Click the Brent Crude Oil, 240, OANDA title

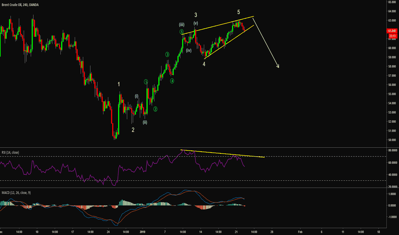coord(20,5)
